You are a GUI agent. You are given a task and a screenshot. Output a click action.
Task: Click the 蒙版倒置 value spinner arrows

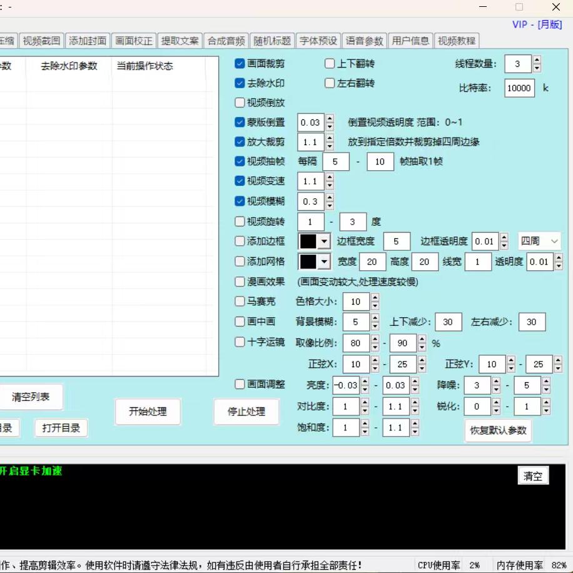[x=330, y=122]
